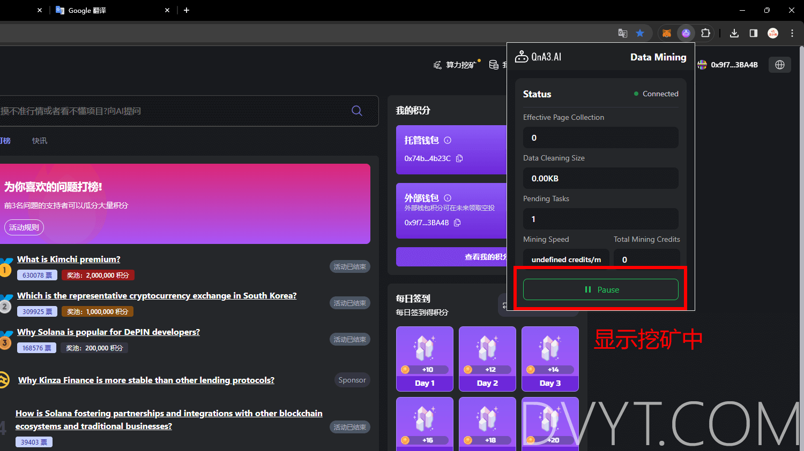Copy the 外部钱包 address 0x9f7...3BA4B
Viewport: 804px width, 451px height.
[x=457, y=223]
